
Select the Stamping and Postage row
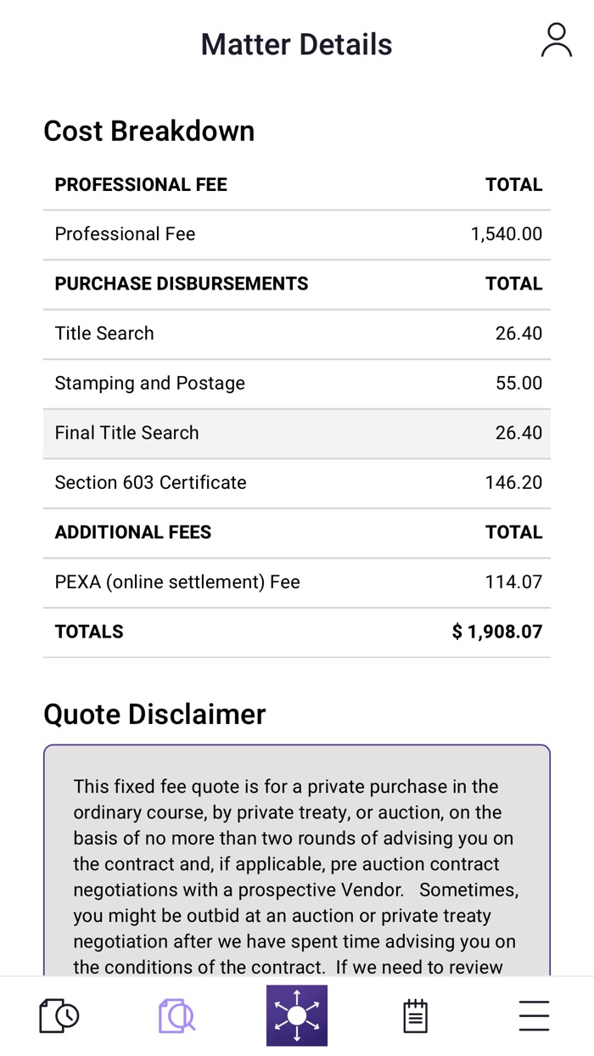(297, 383)
